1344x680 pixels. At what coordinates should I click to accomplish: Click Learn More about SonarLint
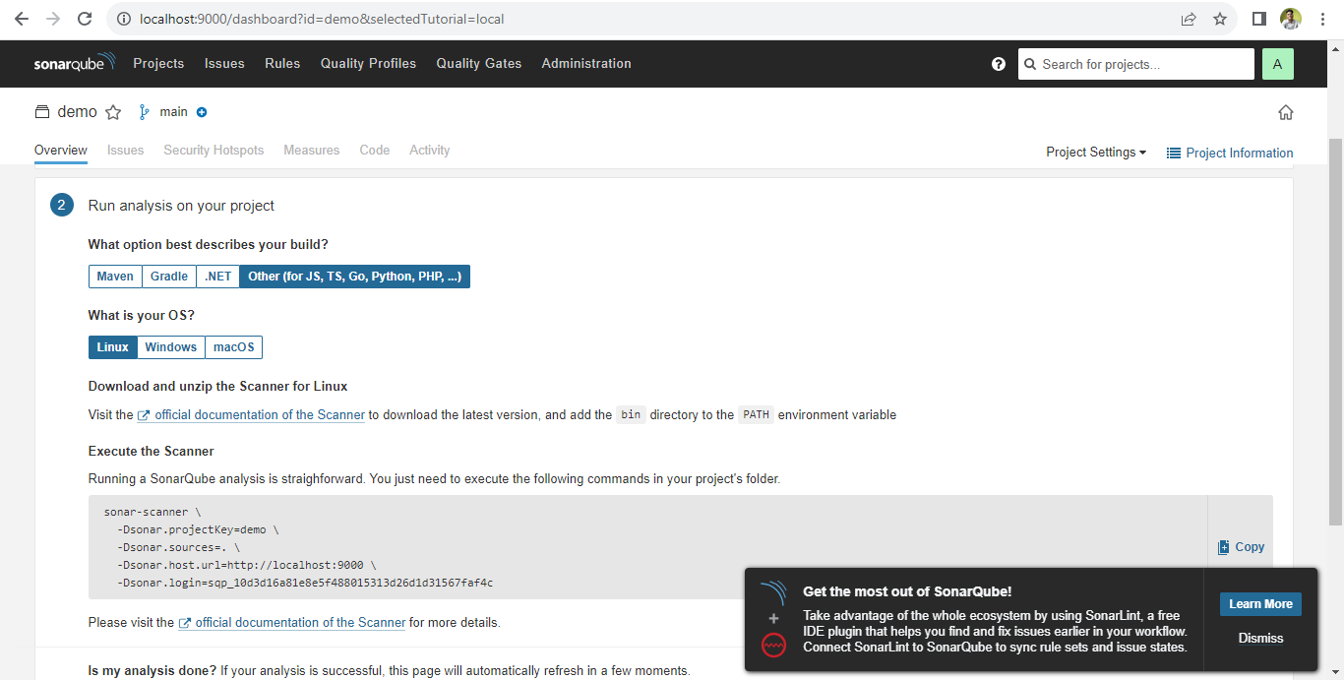tap(1260, 604)
